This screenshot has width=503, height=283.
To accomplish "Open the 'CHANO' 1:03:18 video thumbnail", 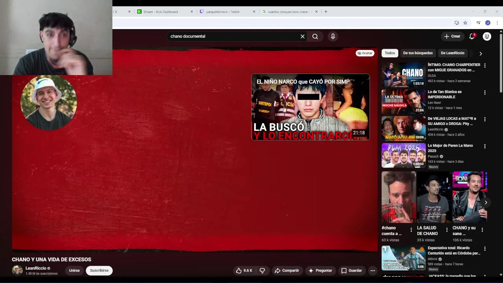I will tap(403, 74).
